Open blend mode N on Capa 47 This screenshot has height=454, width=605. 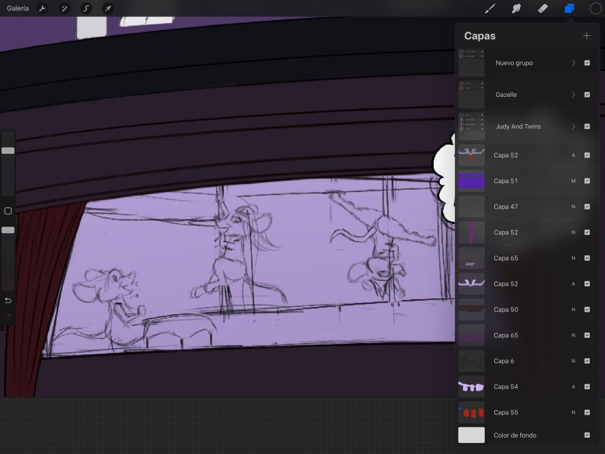click(x=574, y=206)
